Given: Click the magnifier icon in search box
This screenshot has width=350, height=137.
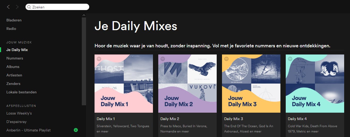Looking at the screenshot, I should [x=29, y=7].
